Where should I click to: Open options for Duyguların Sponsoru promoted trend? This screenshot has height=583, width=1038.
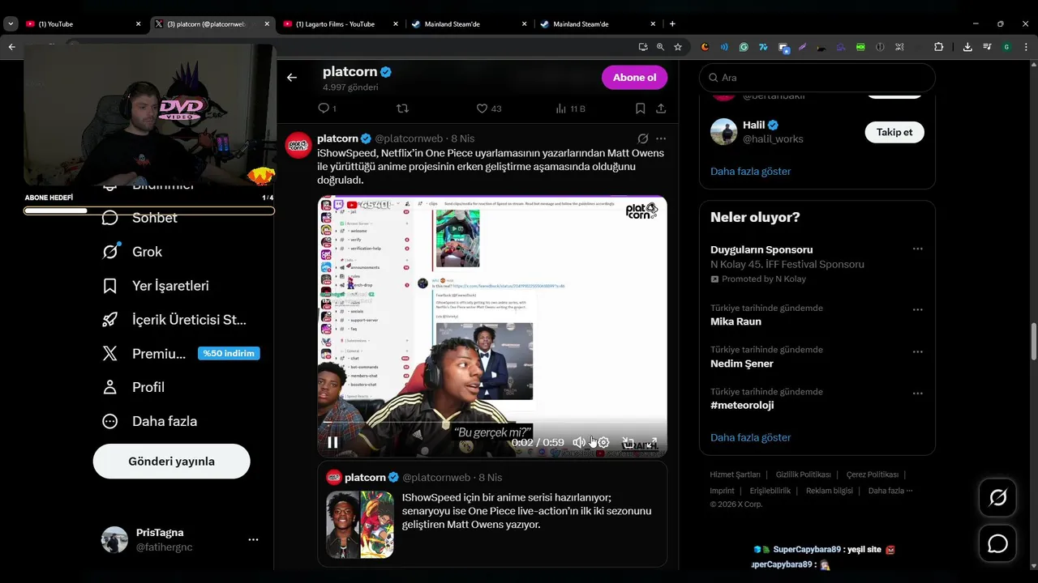point(917,249)
